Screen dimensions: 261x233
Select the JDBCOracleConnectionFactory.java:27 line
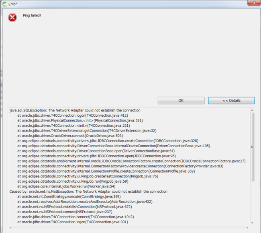131,161
